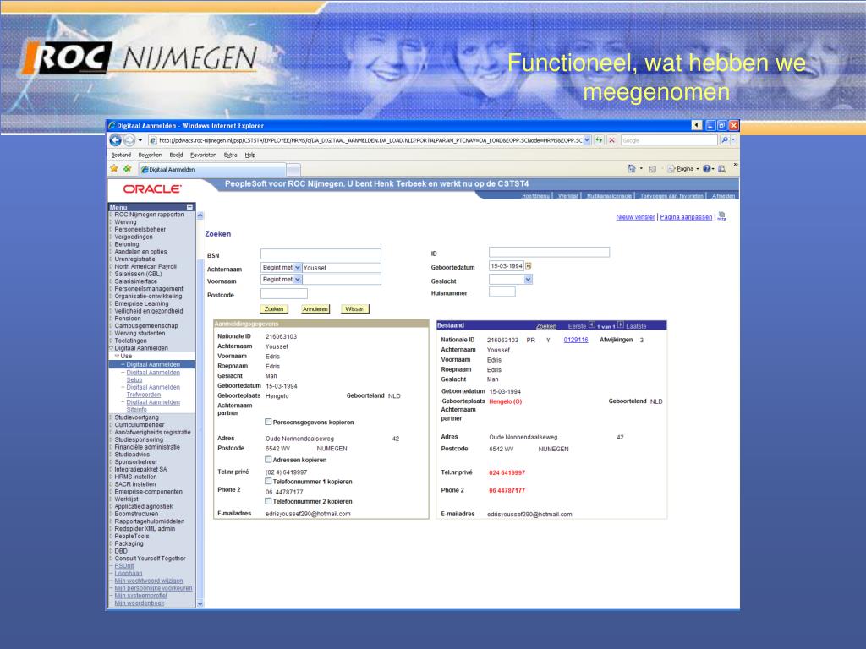866x649 pixels.
Task: Click into the BSN input field
Action: coord(321,254)
